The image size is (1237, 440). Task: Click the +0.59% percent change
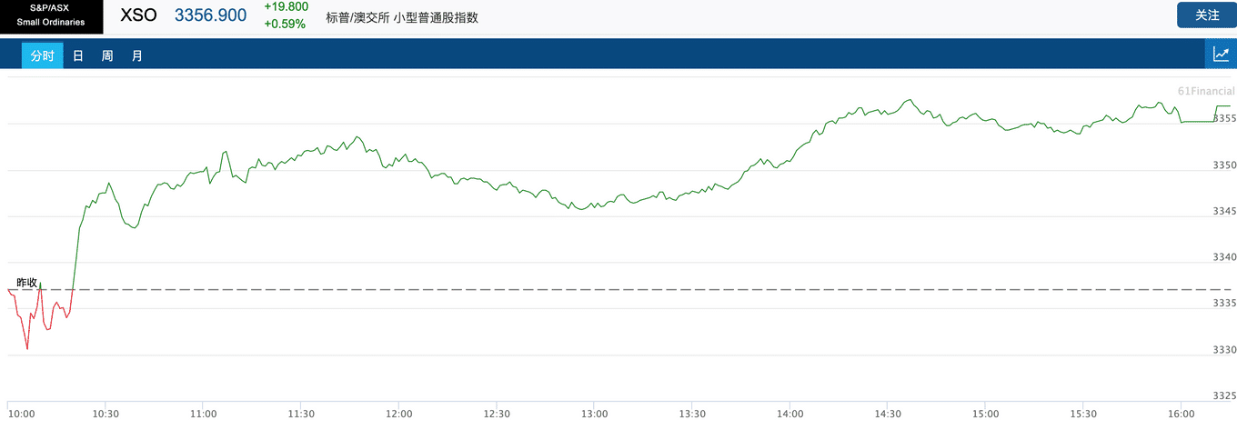point(285,24)
